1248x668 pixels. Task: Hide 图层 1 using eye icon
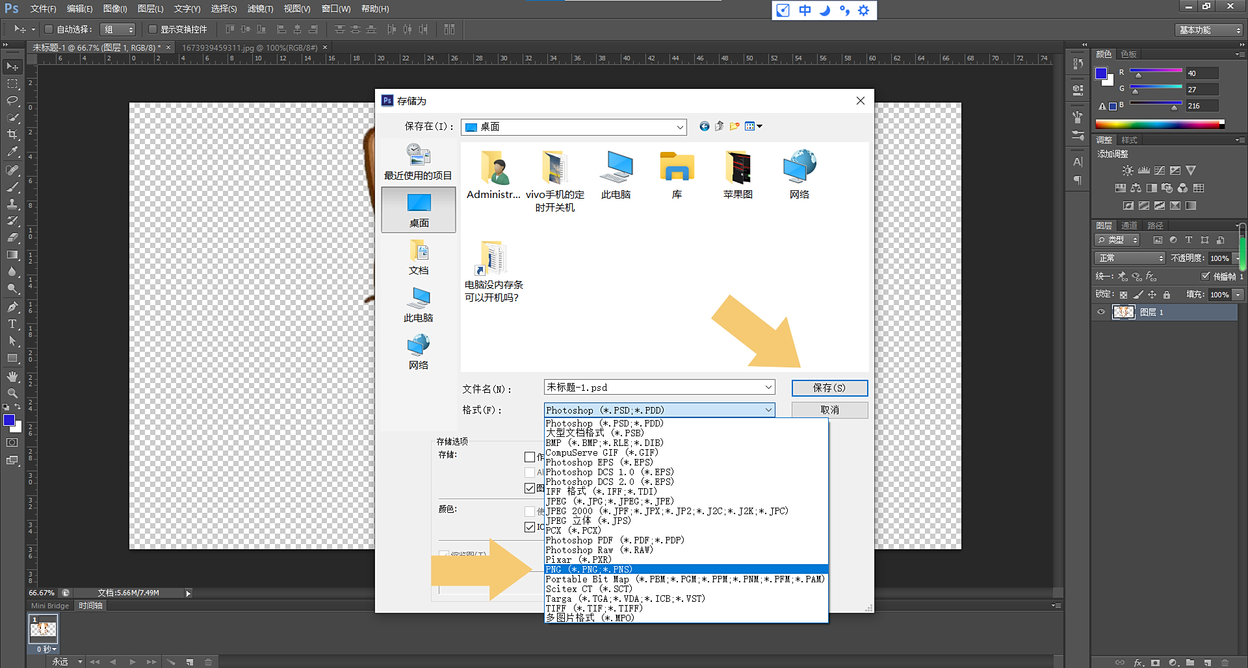[x=1101, y=312]
